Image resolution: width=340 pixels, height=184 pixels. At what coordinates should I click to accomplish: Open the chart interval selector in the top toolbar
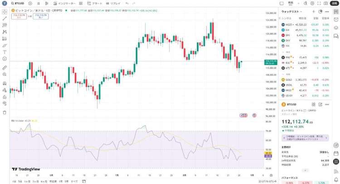click(x=39, y=4)
